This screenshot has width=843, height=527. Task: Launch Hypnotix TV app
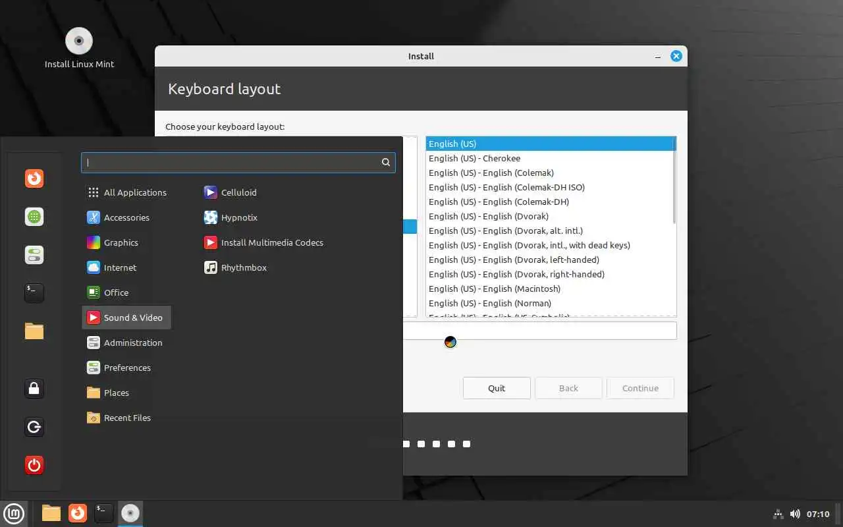(231, 217)
